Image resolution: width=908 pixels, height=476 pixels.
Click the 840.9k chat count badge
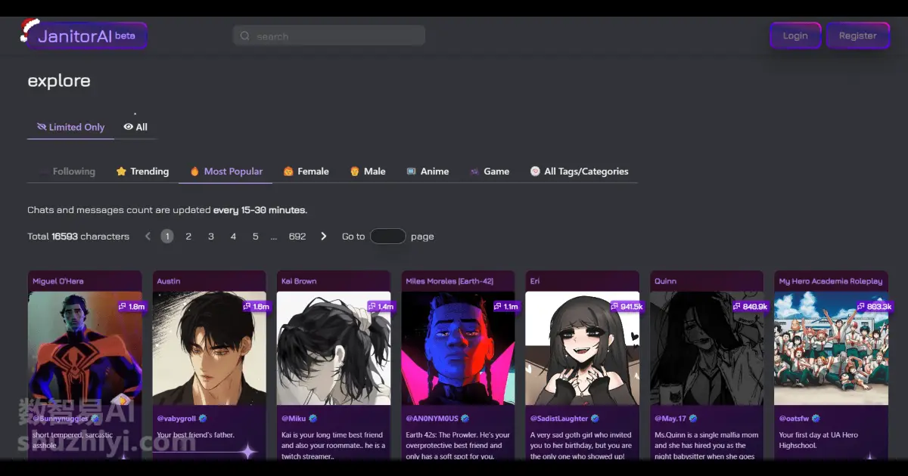pyautogui.click(x=751, y=307)
